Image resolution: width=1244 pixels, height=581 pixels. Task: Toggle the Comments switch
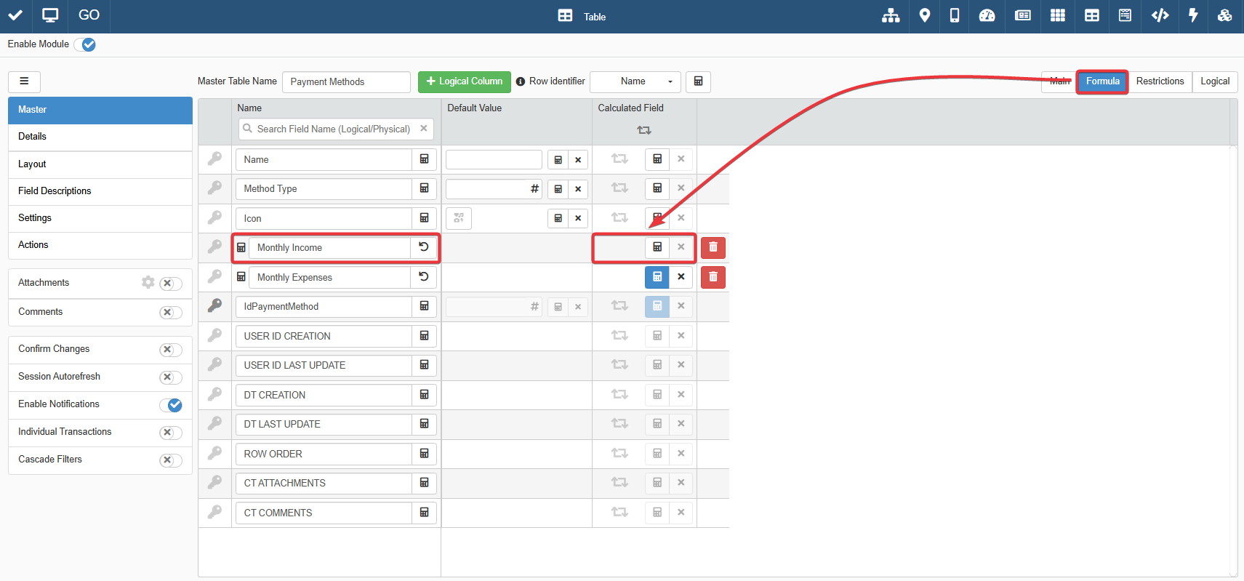pyautogui.click(x=171, y=313)
